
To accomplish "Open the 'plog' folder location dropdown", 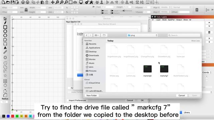I will point(142,35).
